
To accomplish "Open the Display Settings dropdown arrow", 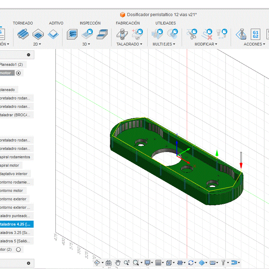I will pyautogui.click(x=152, y=263).
